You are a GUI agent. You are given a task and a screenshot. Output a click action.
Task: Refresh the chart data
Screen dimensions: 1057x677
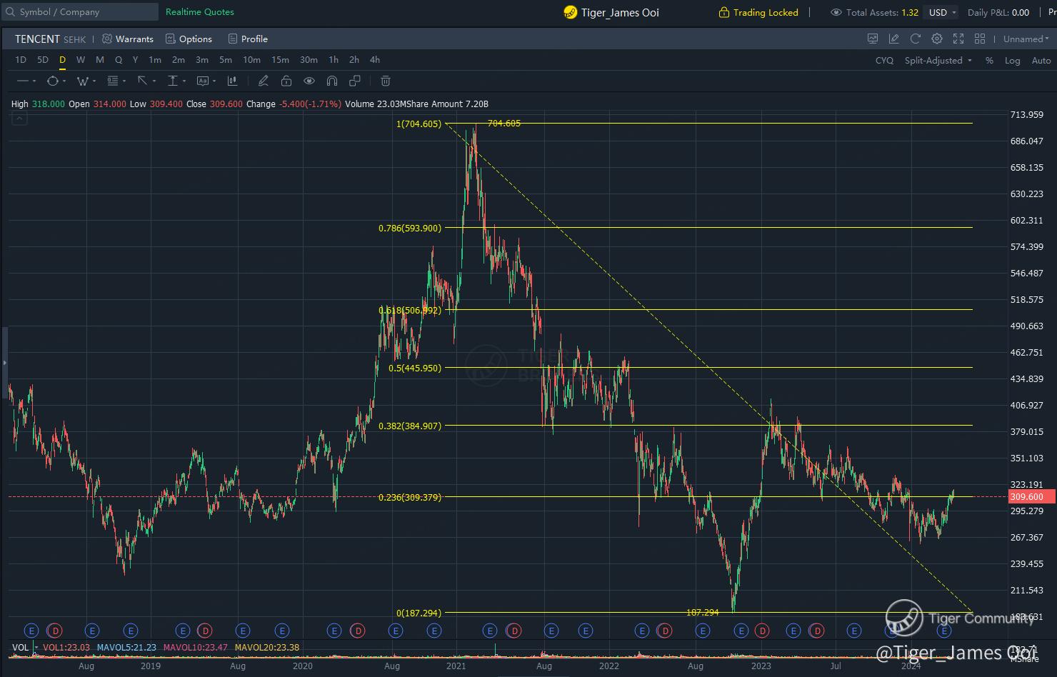[x=915, y=39]
